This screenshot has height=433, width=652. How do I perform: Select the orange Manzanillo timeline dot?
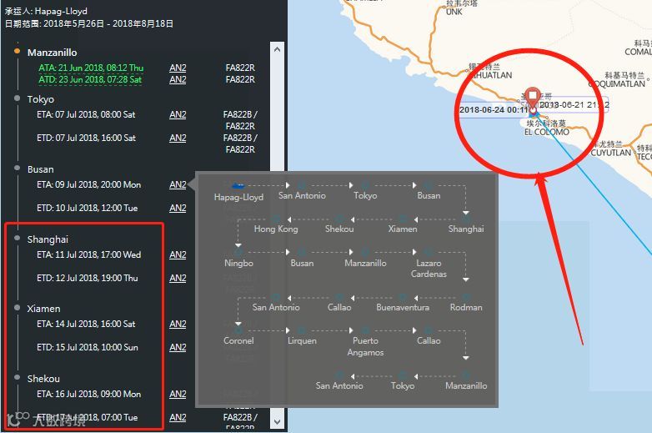pyautogui.click(x=17, y=51)
